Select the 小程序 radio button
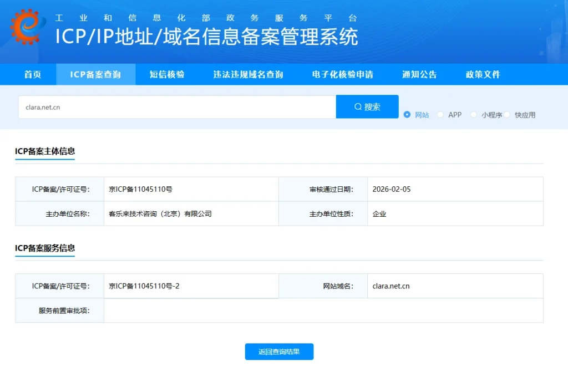Screen dimensions: 568x382 474,115
